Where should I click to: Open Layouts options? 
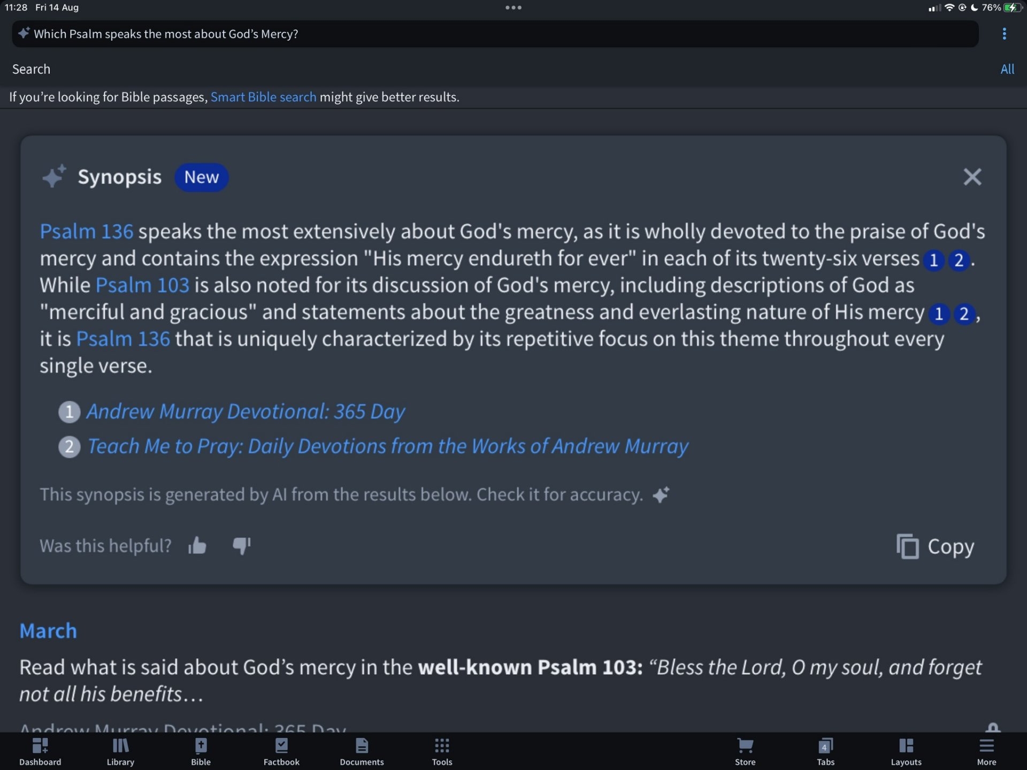tap(906, 751)
